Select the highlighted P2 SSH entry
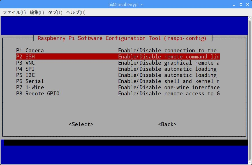Image resolution: width=252 pixels, height=165 pixels. click(118, 56)
